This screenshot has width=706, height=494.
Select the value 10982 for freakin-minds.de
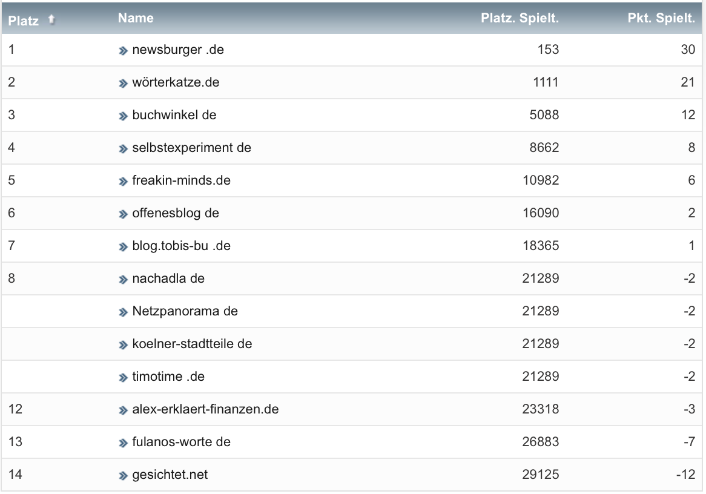tap(541, 180)
